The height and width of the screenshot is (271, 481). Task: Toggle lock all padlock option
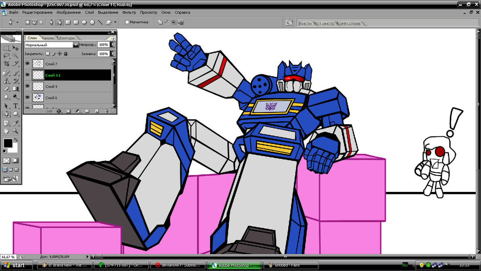click(x=65, y=54)
